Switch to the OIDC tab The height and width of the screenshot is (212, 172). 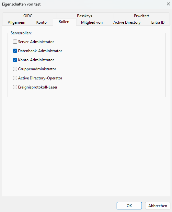coord(28,16)
